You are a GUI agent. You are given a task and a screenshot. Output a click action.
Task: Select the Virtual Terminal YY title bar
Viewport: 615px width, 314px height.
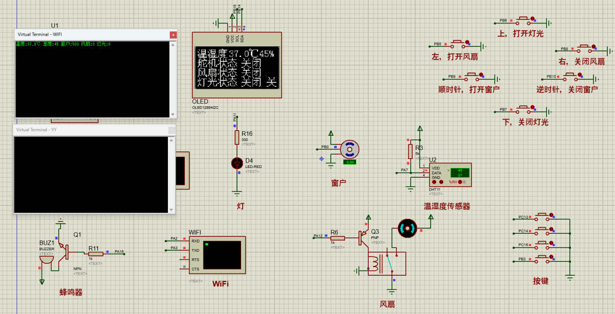click(77, 130)
